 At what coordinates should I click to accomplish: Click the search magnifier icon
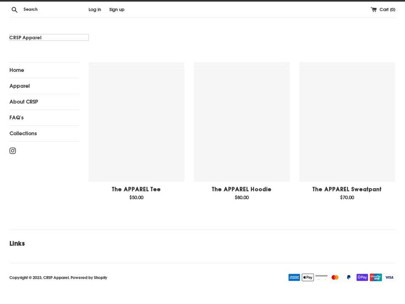(14, 10)
